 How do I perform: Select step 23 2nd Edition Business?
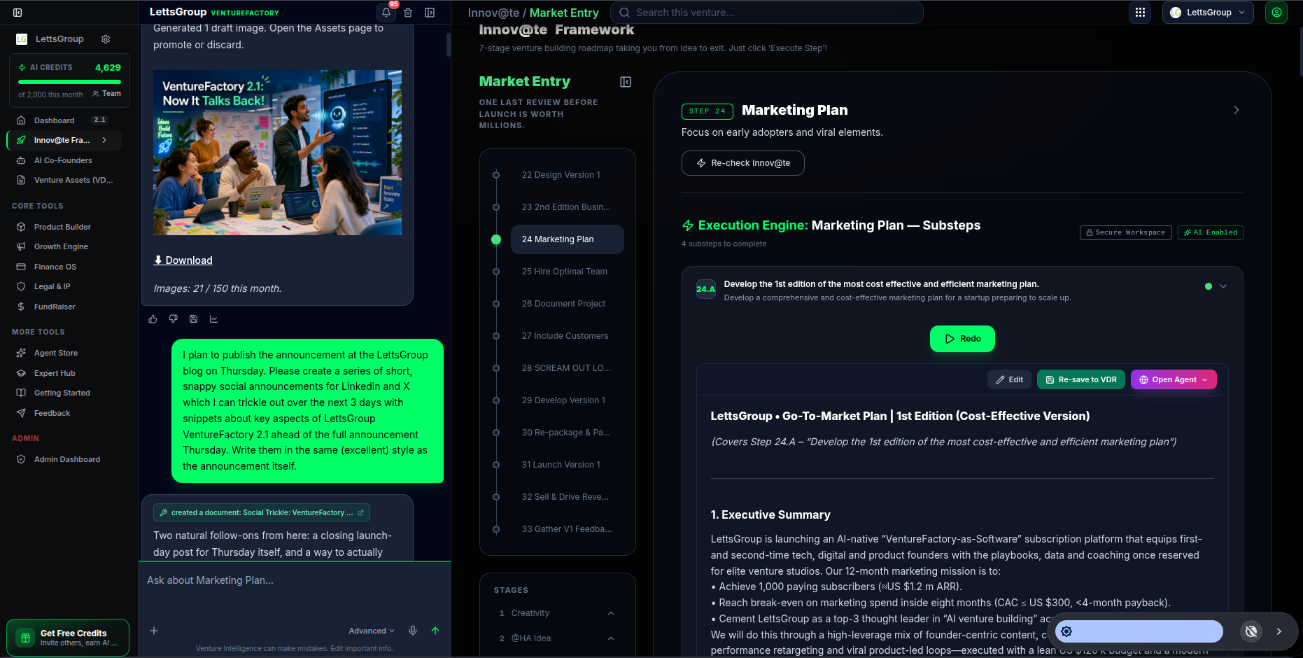pos(568,207)
